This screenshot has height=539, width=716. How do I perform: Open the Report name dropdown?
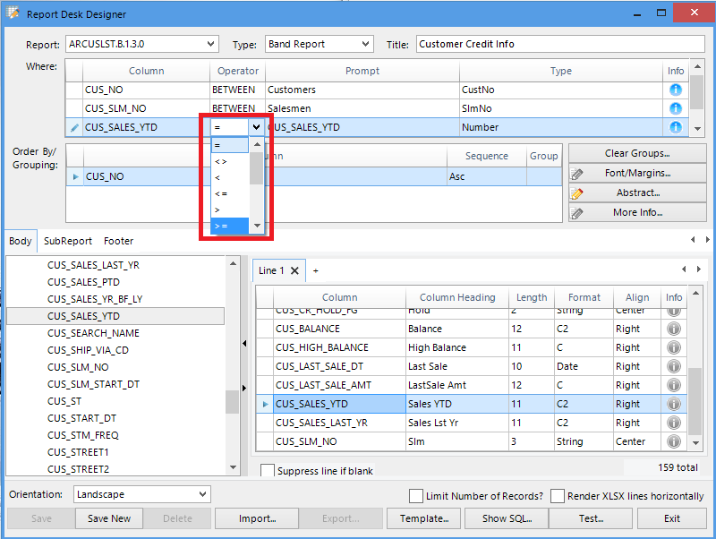click(210, 44)
